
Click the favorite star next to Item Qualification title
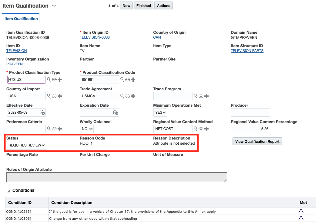pos(54,6)
